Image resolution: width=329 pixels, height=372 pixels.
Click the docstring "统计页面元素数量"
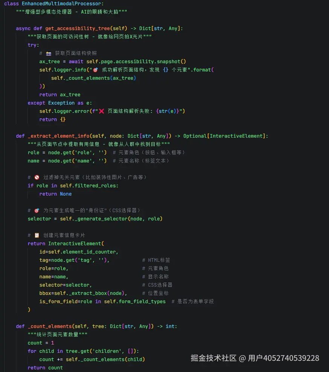58,335
